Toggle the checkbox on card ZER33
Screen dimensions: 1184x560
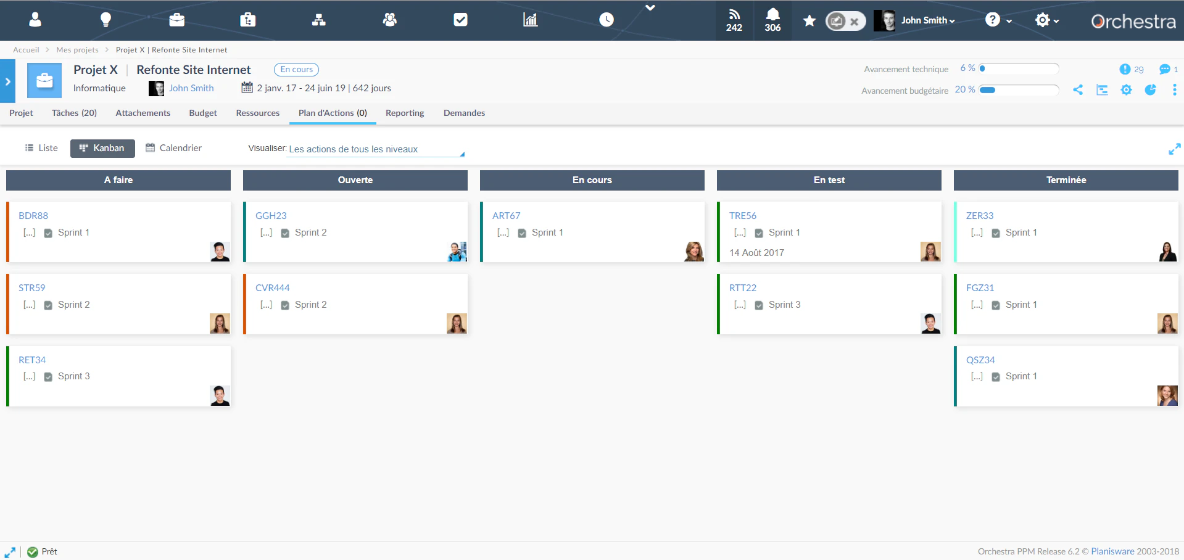tap(996, 233)
